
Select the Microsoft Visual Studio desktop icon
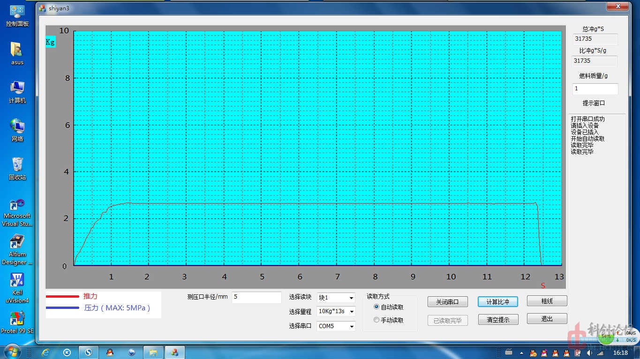pyautogui.click(x=17, y=212)
